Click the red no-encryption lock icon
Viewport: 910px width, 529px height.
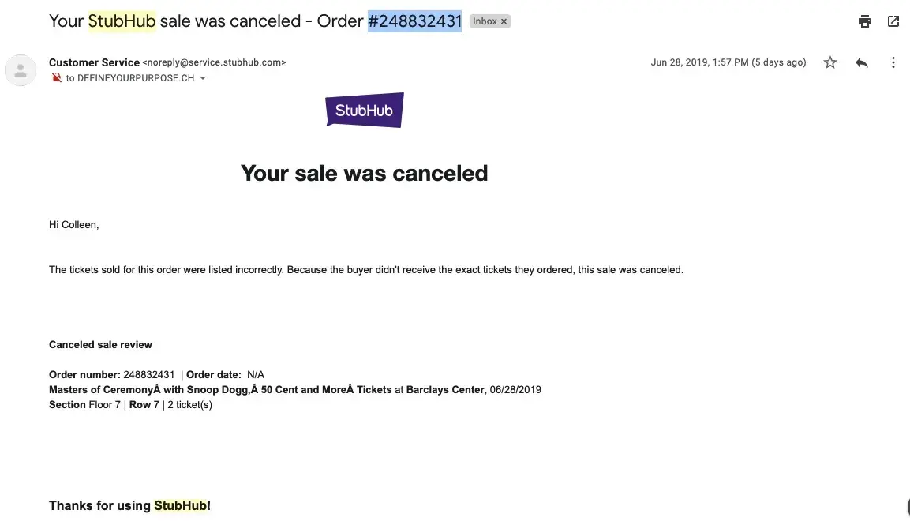point(56,78)
